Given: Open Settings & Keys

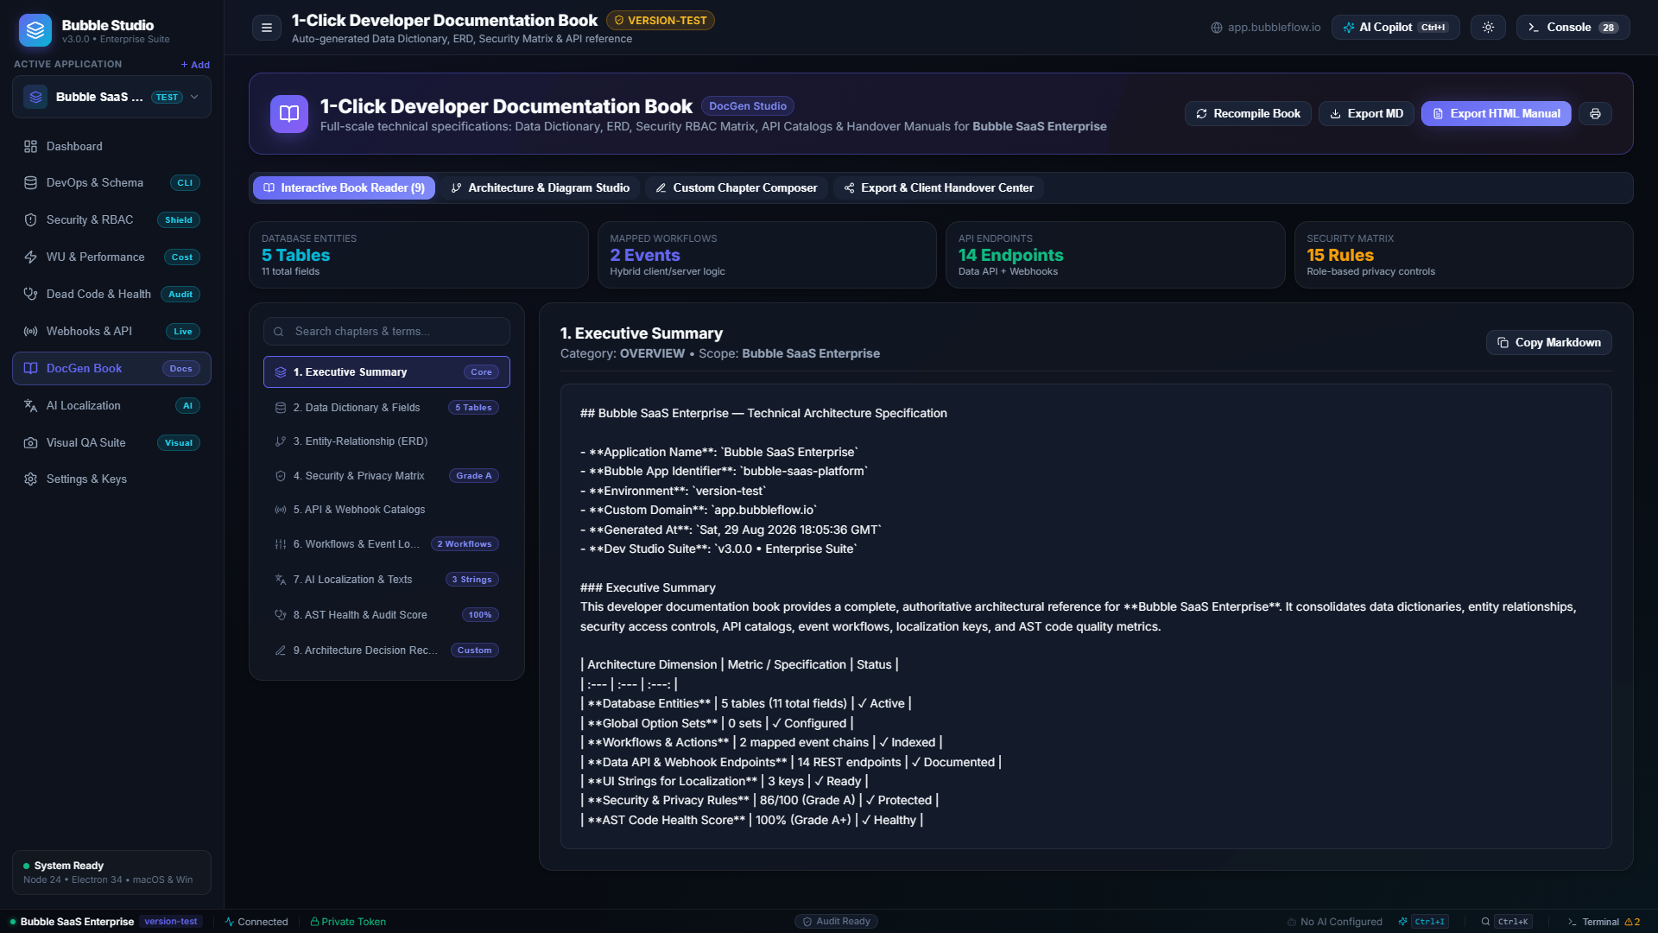Looking at the screenshot, I should tap(111, 479).
